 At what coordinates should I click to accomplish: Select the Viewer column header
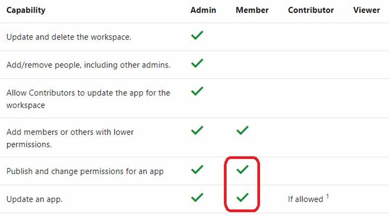(366, 10)
